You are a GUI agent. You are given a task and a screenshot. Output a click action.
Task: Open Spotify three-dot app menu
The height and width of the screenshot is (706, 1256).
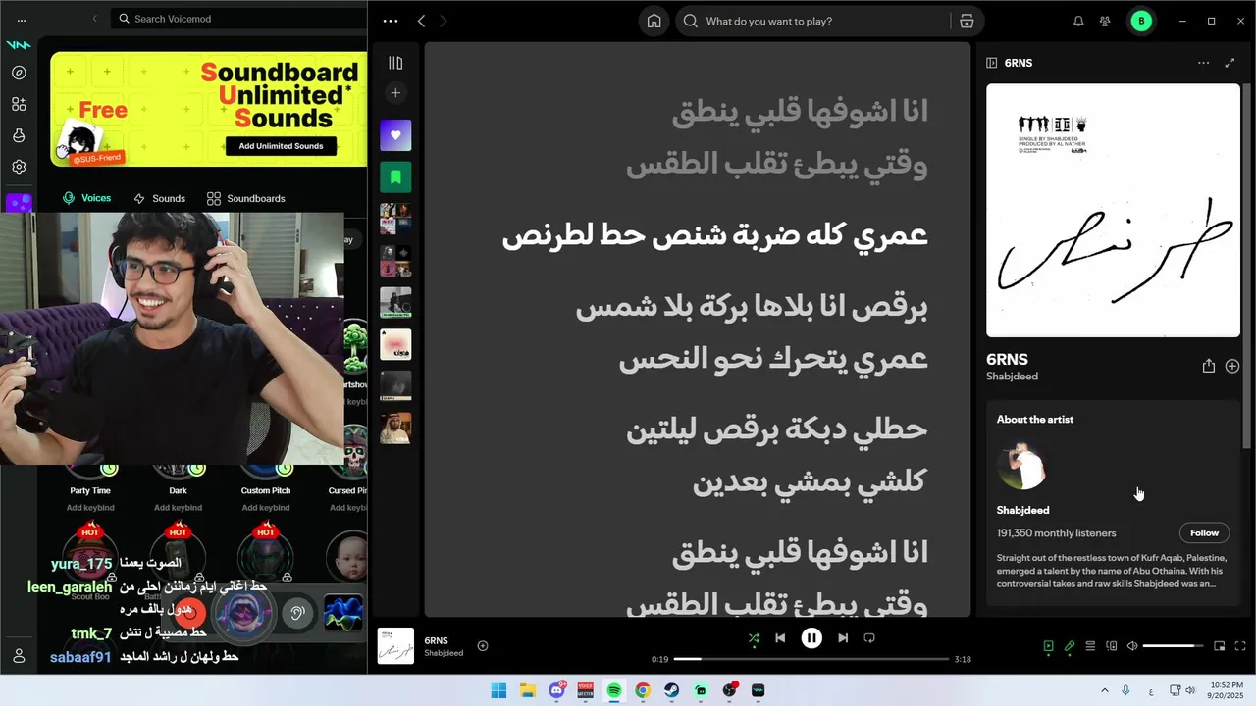coord(391,21)
